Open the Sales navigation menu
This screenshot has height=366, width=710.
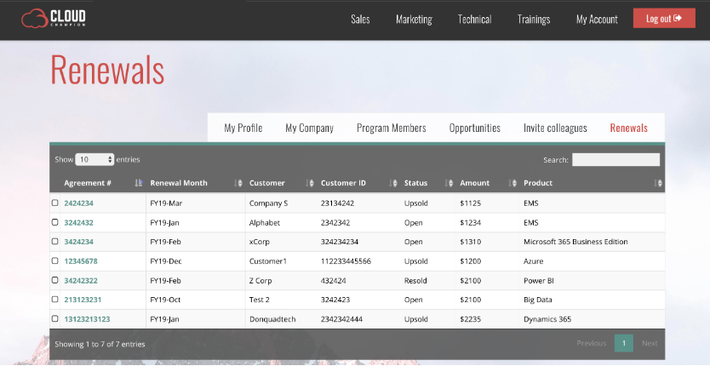click(360, 19)
